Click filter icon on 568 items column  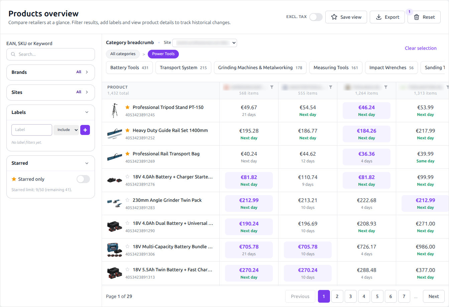tap(272, 87)
